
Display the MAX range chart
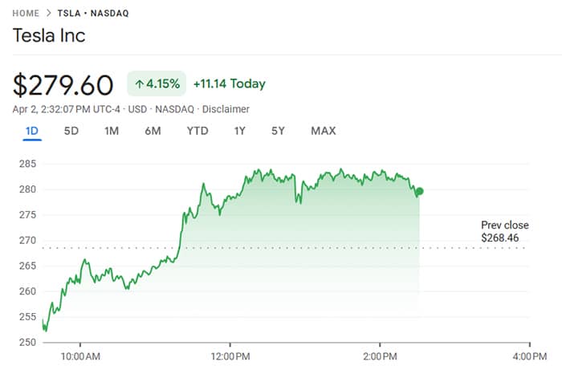pyautogui.click(x=324, y=131)
